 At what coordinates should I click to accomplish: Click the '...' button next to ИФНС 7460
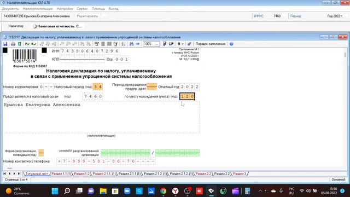click(284, 16)
